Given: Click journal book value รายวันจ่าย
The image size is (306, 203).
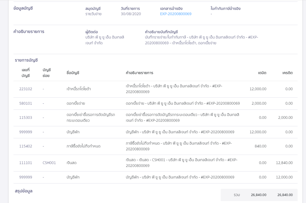Looking at the screenshot, I should [94, 14].
